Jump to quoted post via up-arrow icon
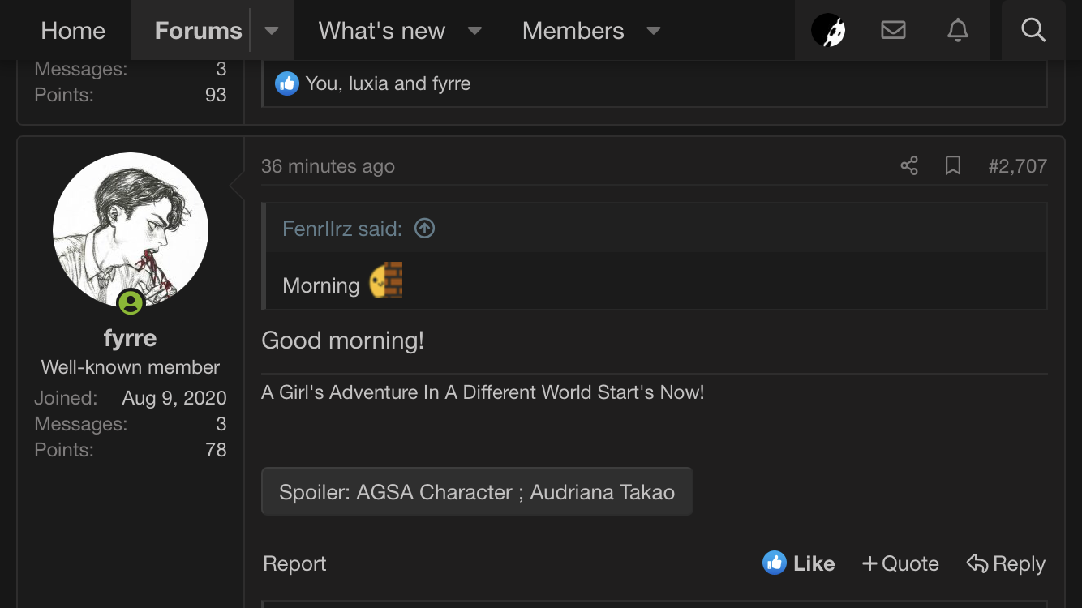 pos(424,229)
